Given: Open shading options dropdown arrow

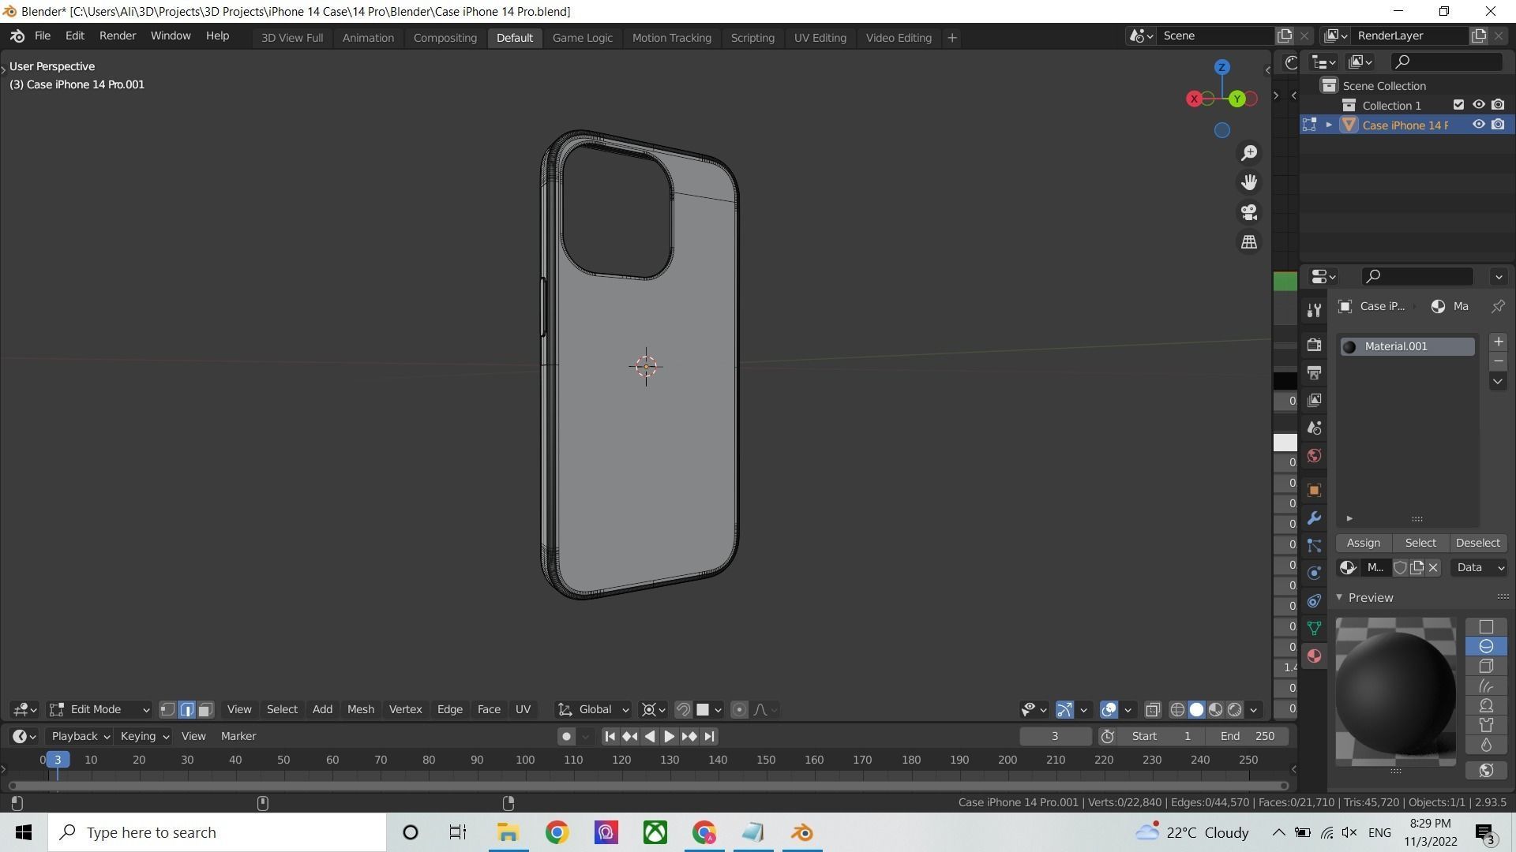Looking at the screenshot, I should tap(1254, 710).
